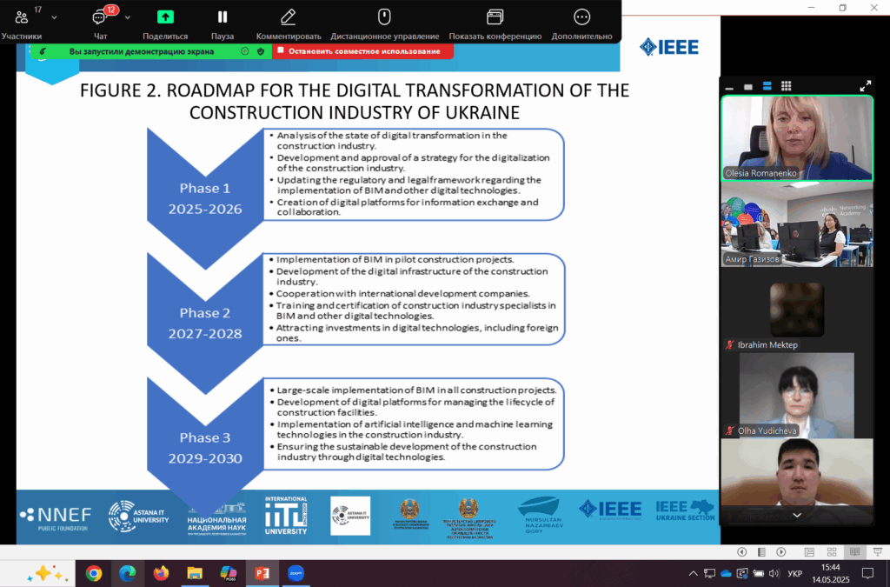890x587 pixels.
Task: Open the Чат chat panel
Action: (101, 23)
